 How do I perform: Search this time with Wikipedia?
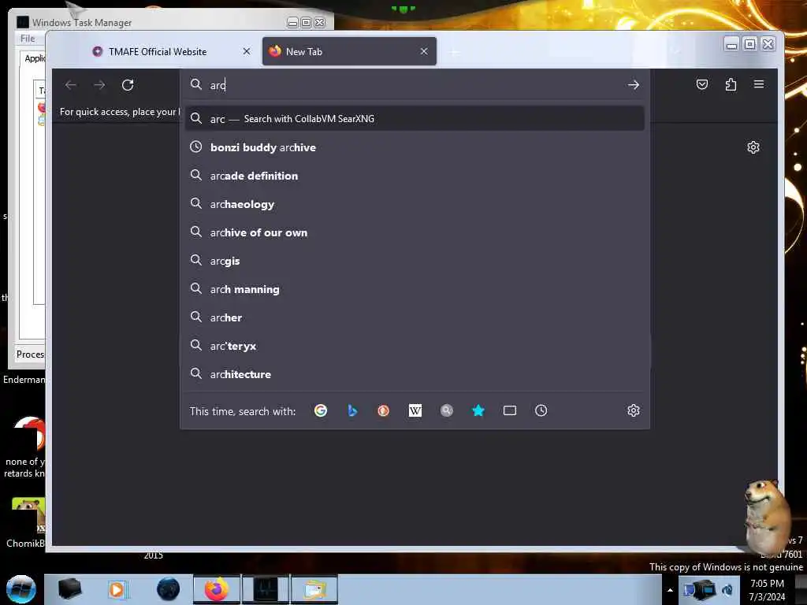(x=415, y=410)
